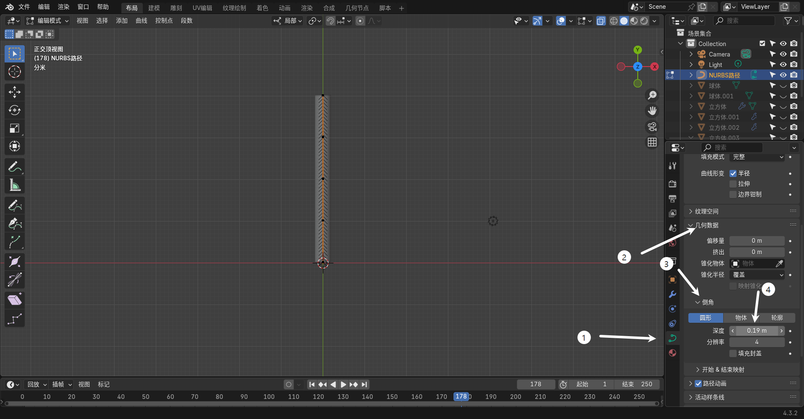Open the 编辑模式 mode dropdown
Viewport: 804px width, 419px height.
pyautogui.click(x=47, y=21)
